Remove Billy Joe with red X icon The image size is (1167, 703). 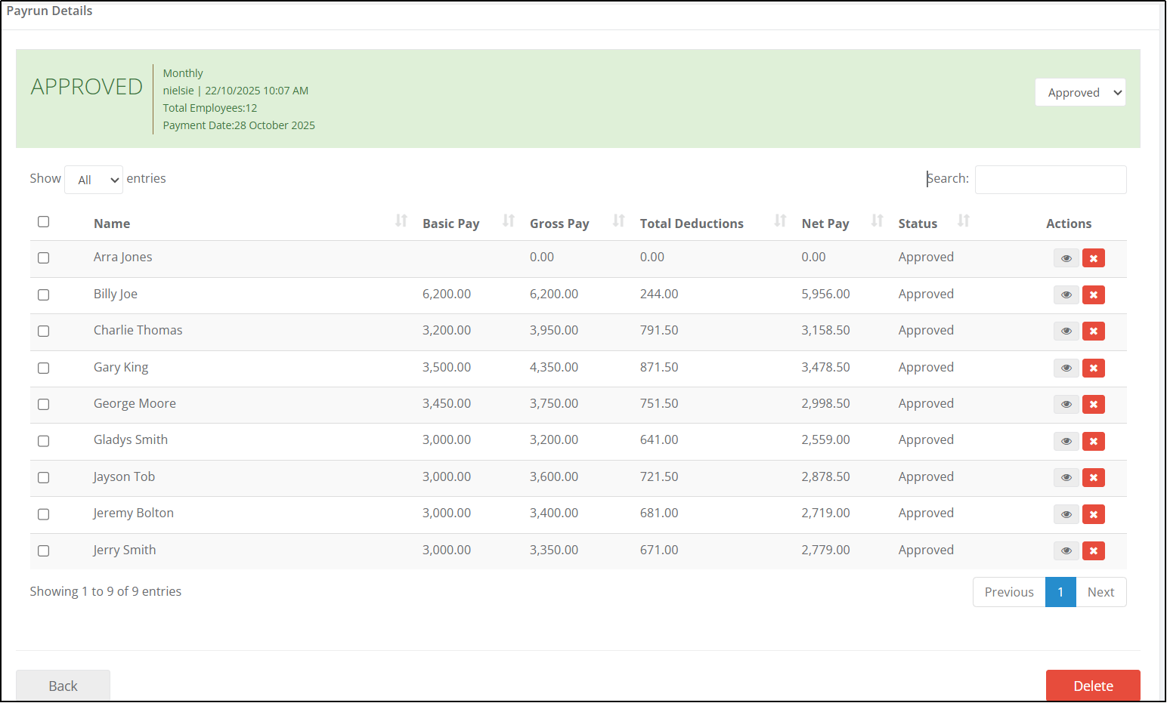(x=1094, y=294)
